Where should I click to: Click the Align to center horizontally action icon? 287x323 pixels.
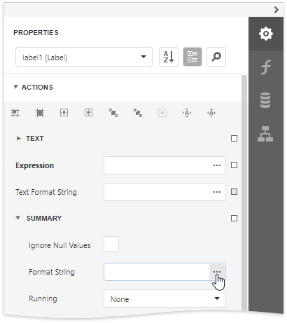(64, 113)
